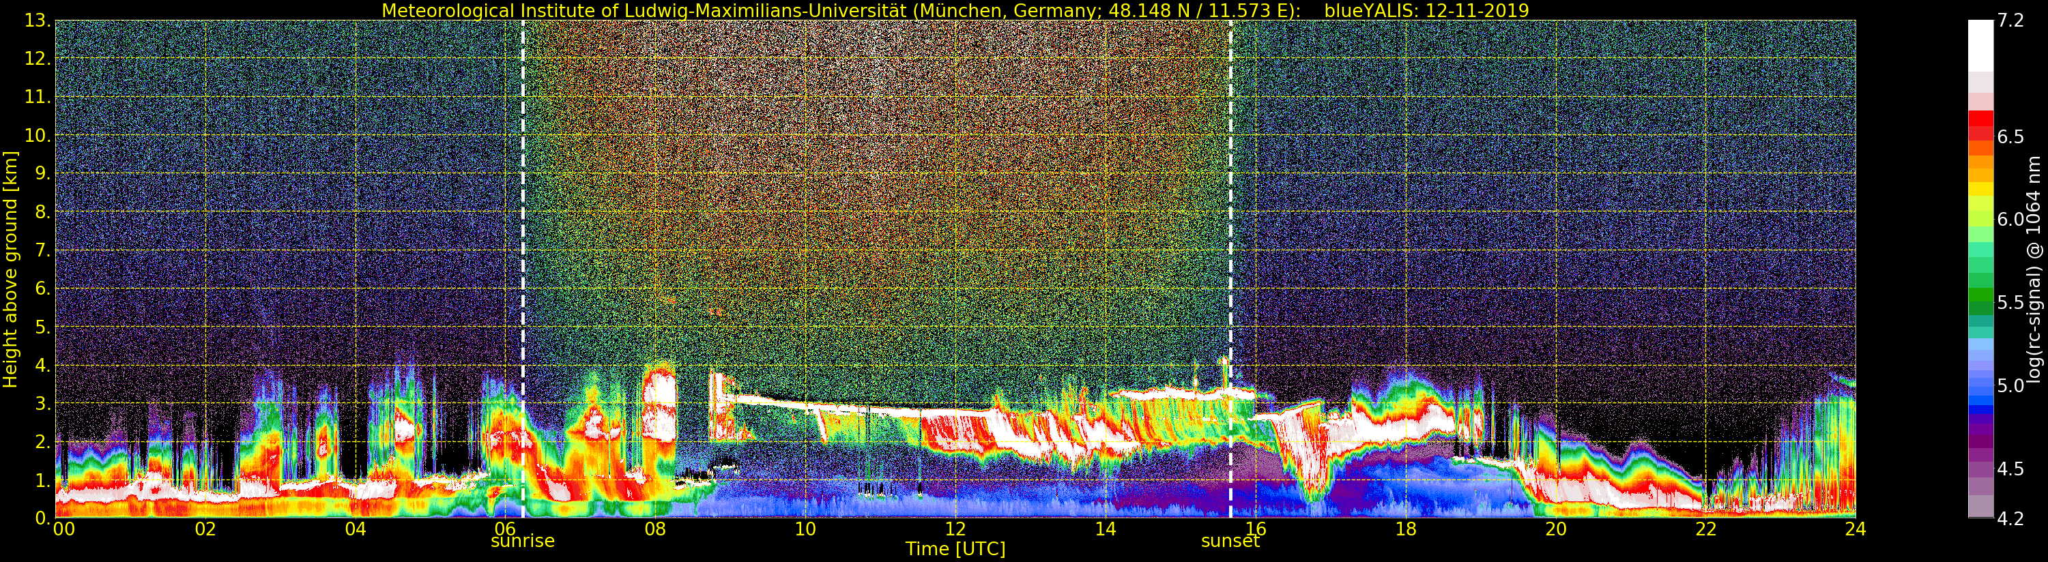The height and width of the screenshot is (562, 2048).
Task: Click the white dashed sunset marker line
Action: pos(1230,269)
